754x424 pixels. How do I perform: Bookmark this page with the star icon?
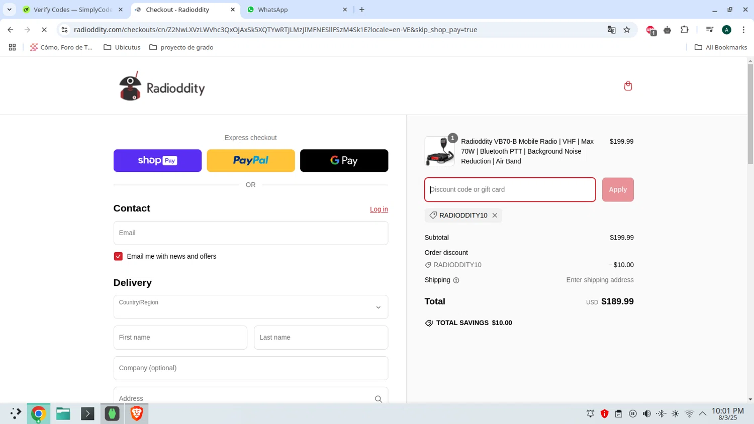tap(627, 30)
